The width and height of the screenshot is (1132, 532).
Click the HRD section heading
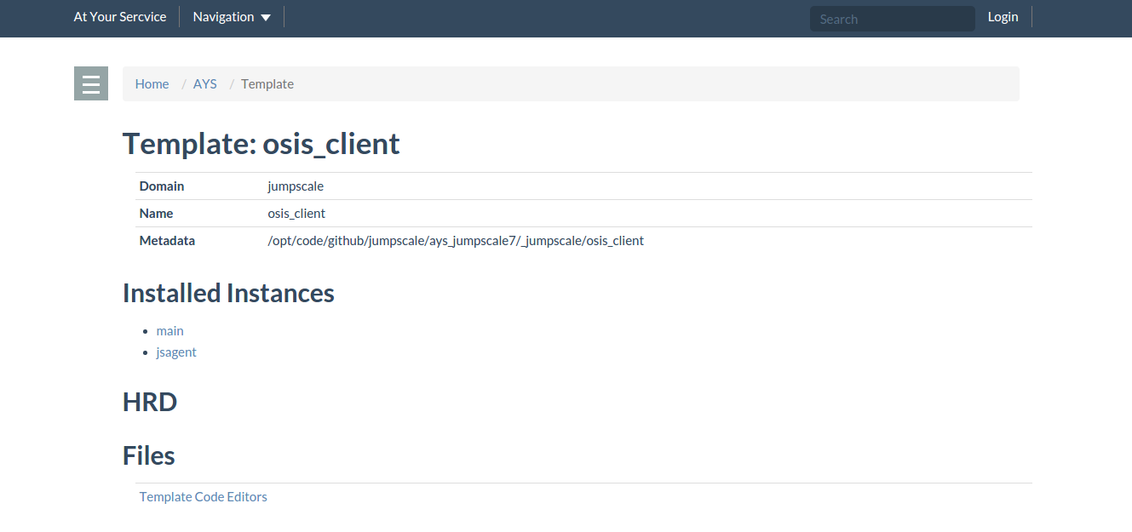point(150,402)
